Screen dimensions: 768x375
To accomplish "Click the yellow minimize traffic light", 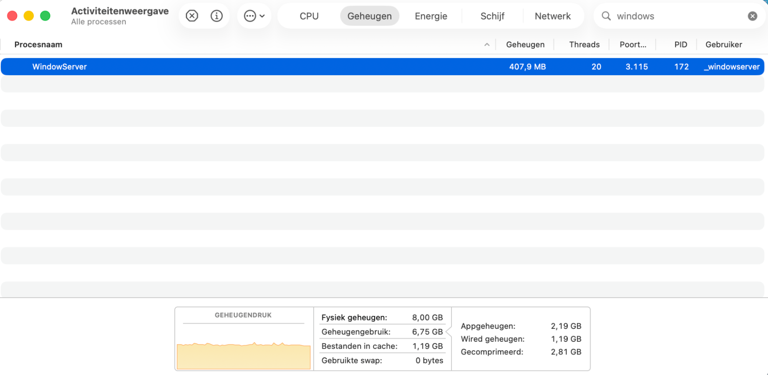I will click(x=28, y=16).
